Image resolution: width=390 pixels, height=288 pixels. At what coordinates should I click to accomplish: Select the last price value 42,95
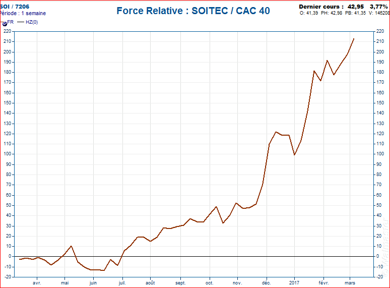[356, 7]
